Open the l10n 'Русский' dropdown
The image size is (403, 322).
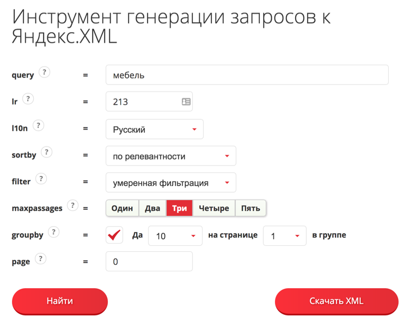tap(155, 129)
